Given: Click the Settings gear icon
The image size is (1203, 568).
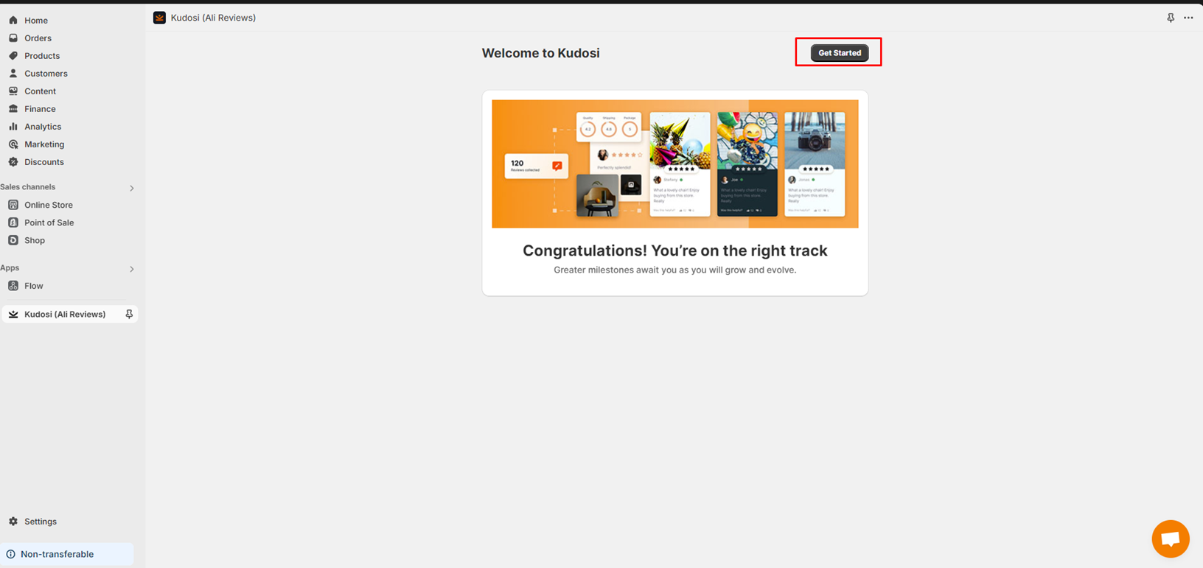Looking at the screenshot, I should (13, 521).
